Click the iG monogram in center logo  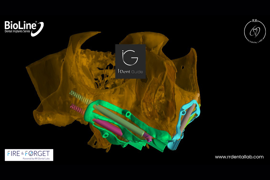click(130, 57)
